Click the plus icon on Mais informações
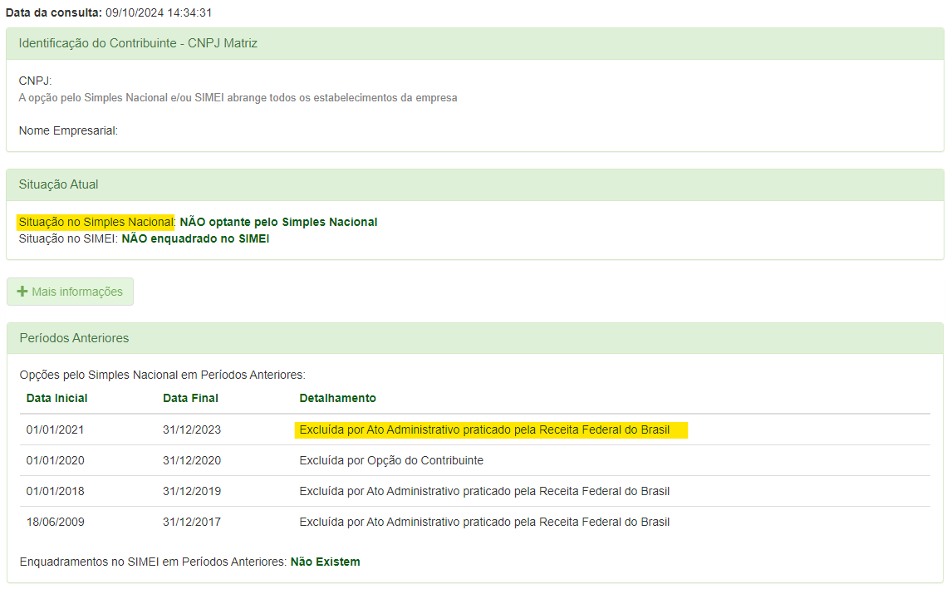947x589 pixels. tap(21, 292)
